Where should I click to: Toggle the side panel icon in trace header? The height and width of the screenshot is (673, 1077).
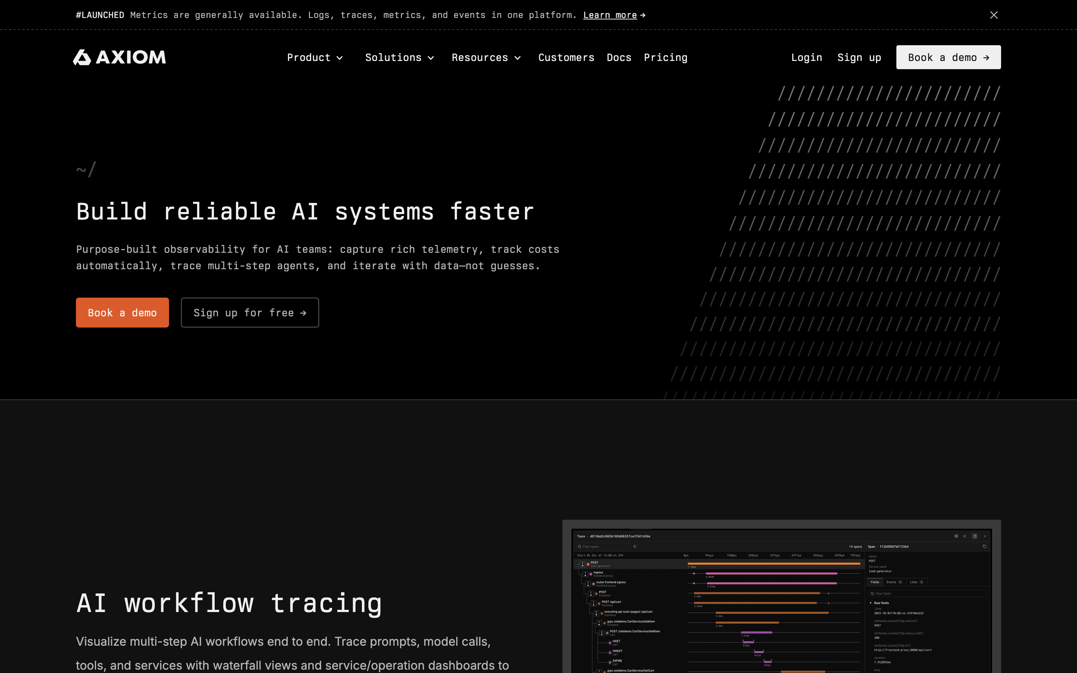click(975, 537)
